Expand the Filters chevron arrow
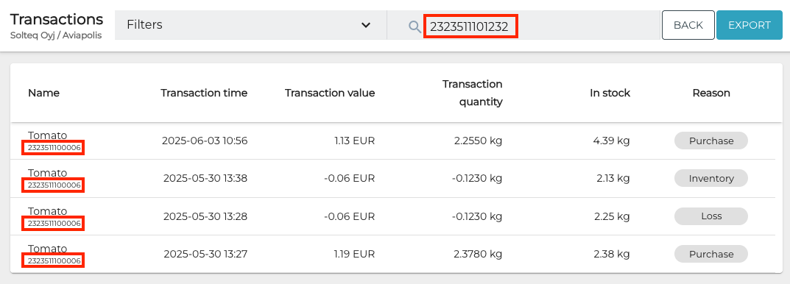This screenshot has height=284, width=790. (366, 25)
